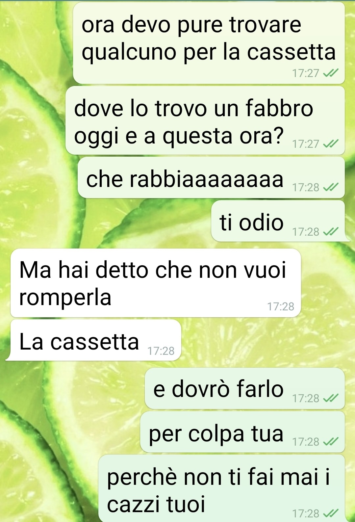Tap read ticks on the fabbro message
The height and width of the screenshot is (522, 355).
coord(330,144)
